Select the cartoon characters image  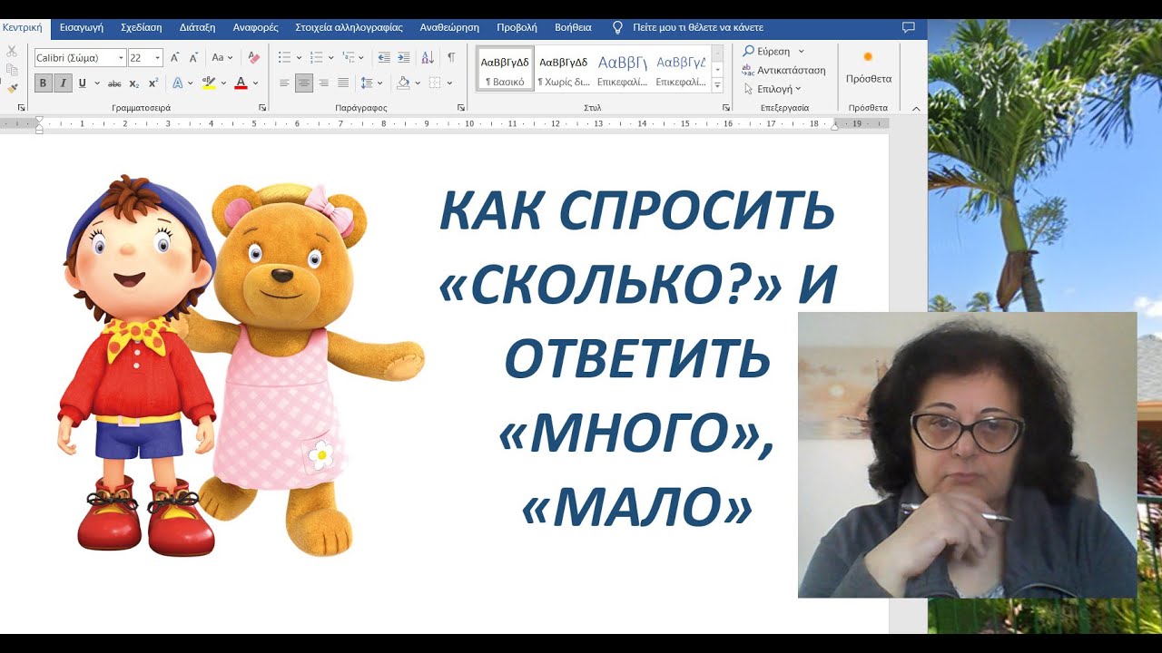(x=240, y=365)
